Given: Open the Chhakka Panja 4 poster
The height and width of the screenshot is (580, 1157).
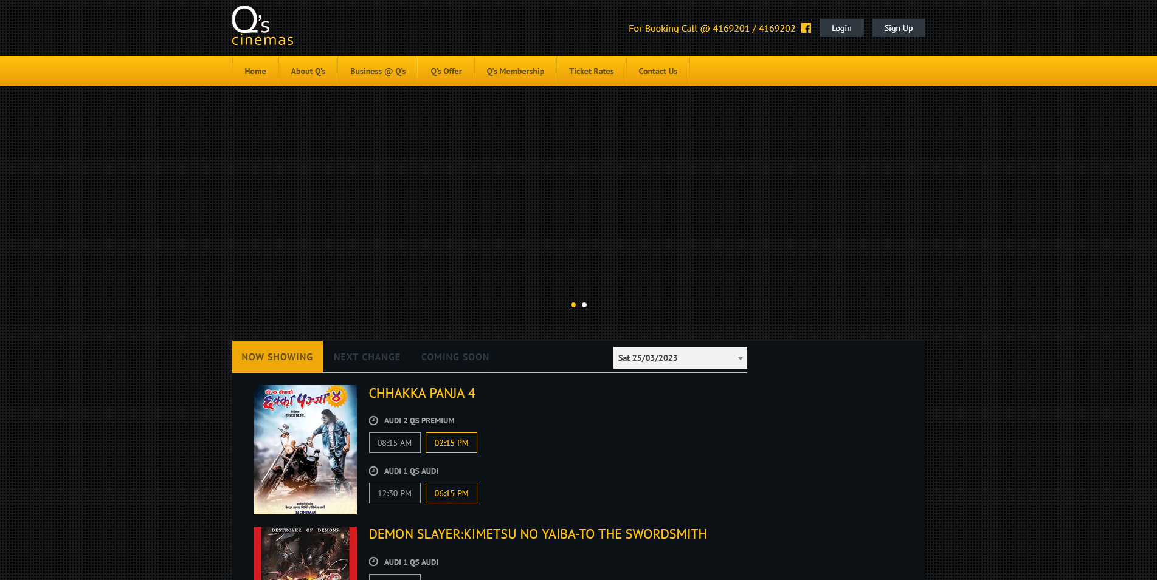Looking at the screenshot, I should point(305,449).
